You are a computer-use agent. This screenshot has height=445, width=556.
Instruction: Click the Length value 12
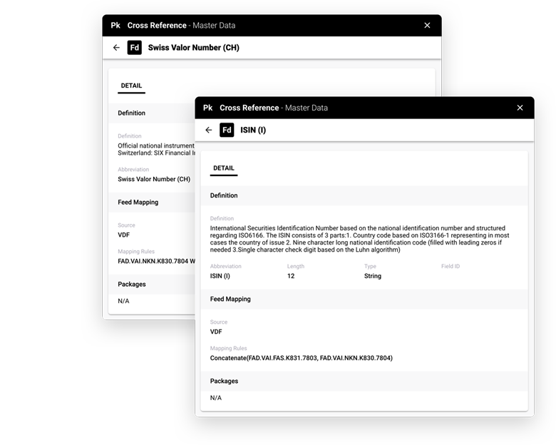click(x=291, y=276)
